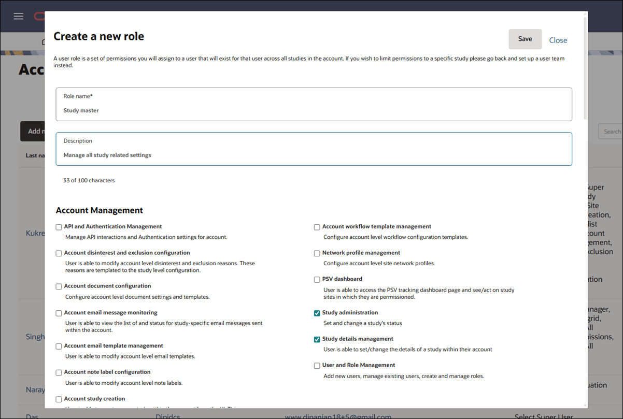623x419 pixels.
Task: Save the Study master role
Action: (525, 39)
